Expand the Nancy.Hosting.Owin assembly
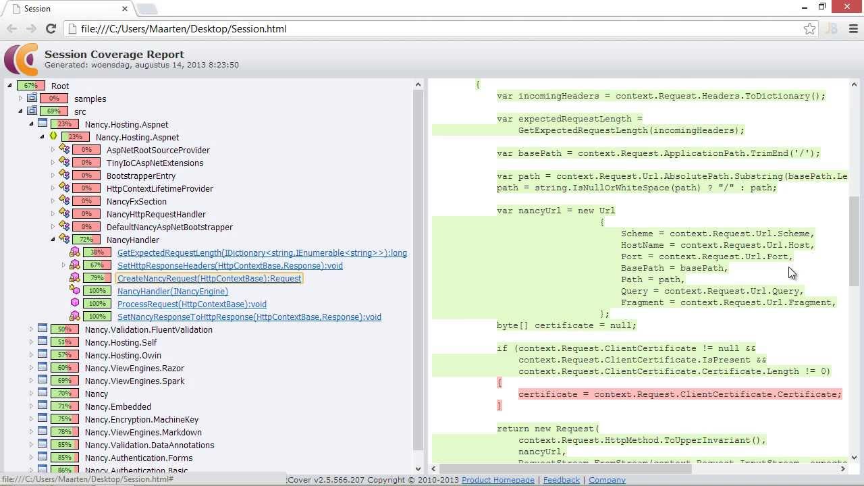This screenshot has width=864, height=486. 31,355
